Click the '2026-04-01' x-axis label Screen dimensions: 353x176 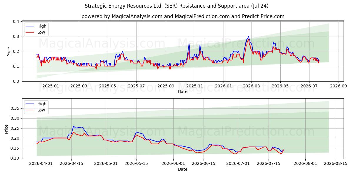click(x=41, y=164)
